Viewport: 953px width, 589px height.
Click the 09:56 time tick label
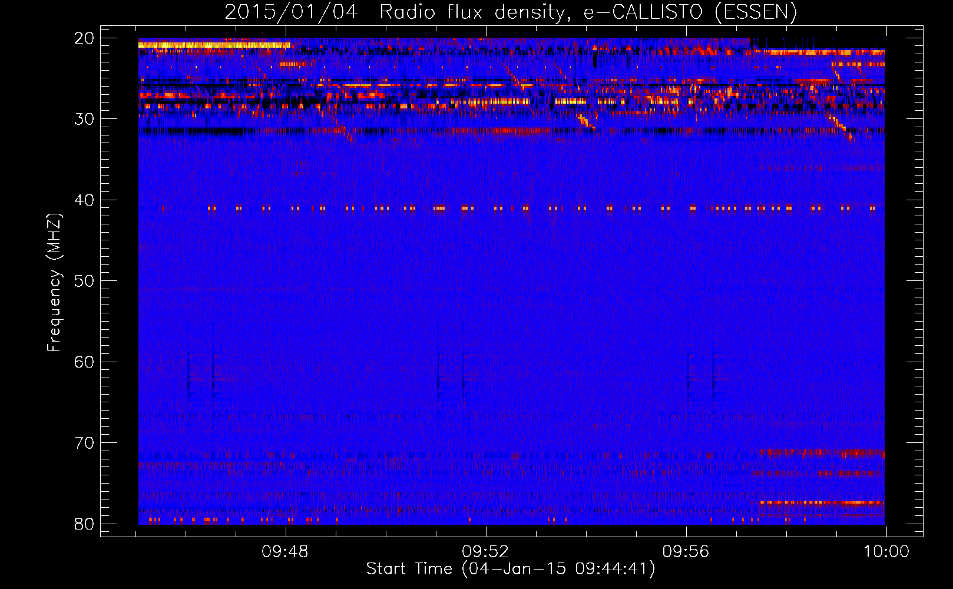point(686,552)
